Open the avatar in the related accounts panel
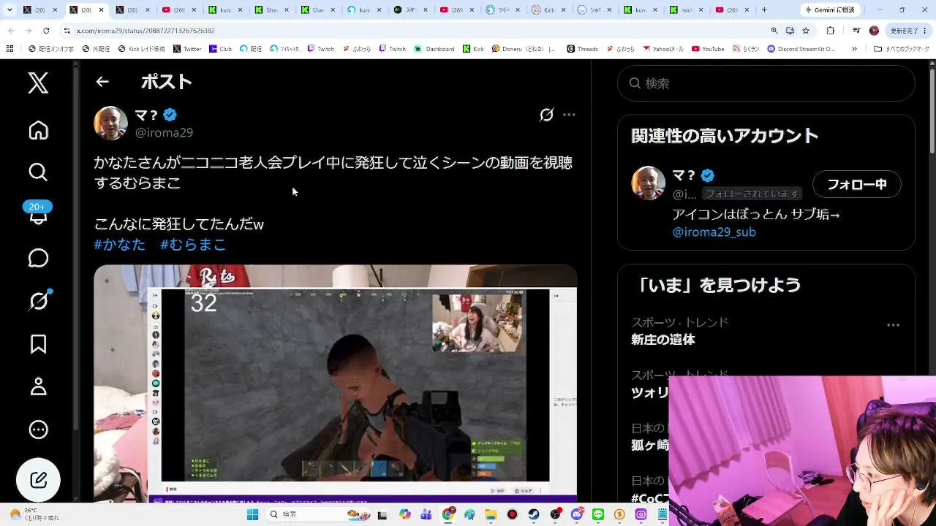This screenshot has height=526, width=936. [x=648, y=183]
